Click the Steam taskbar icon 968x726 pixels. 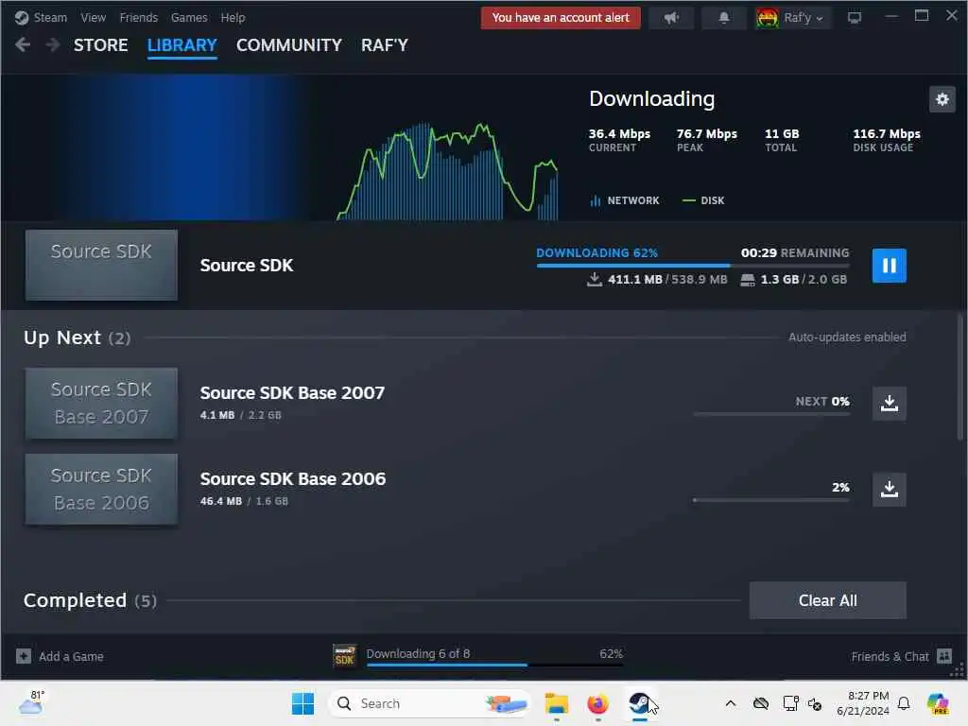pos(640,703)
